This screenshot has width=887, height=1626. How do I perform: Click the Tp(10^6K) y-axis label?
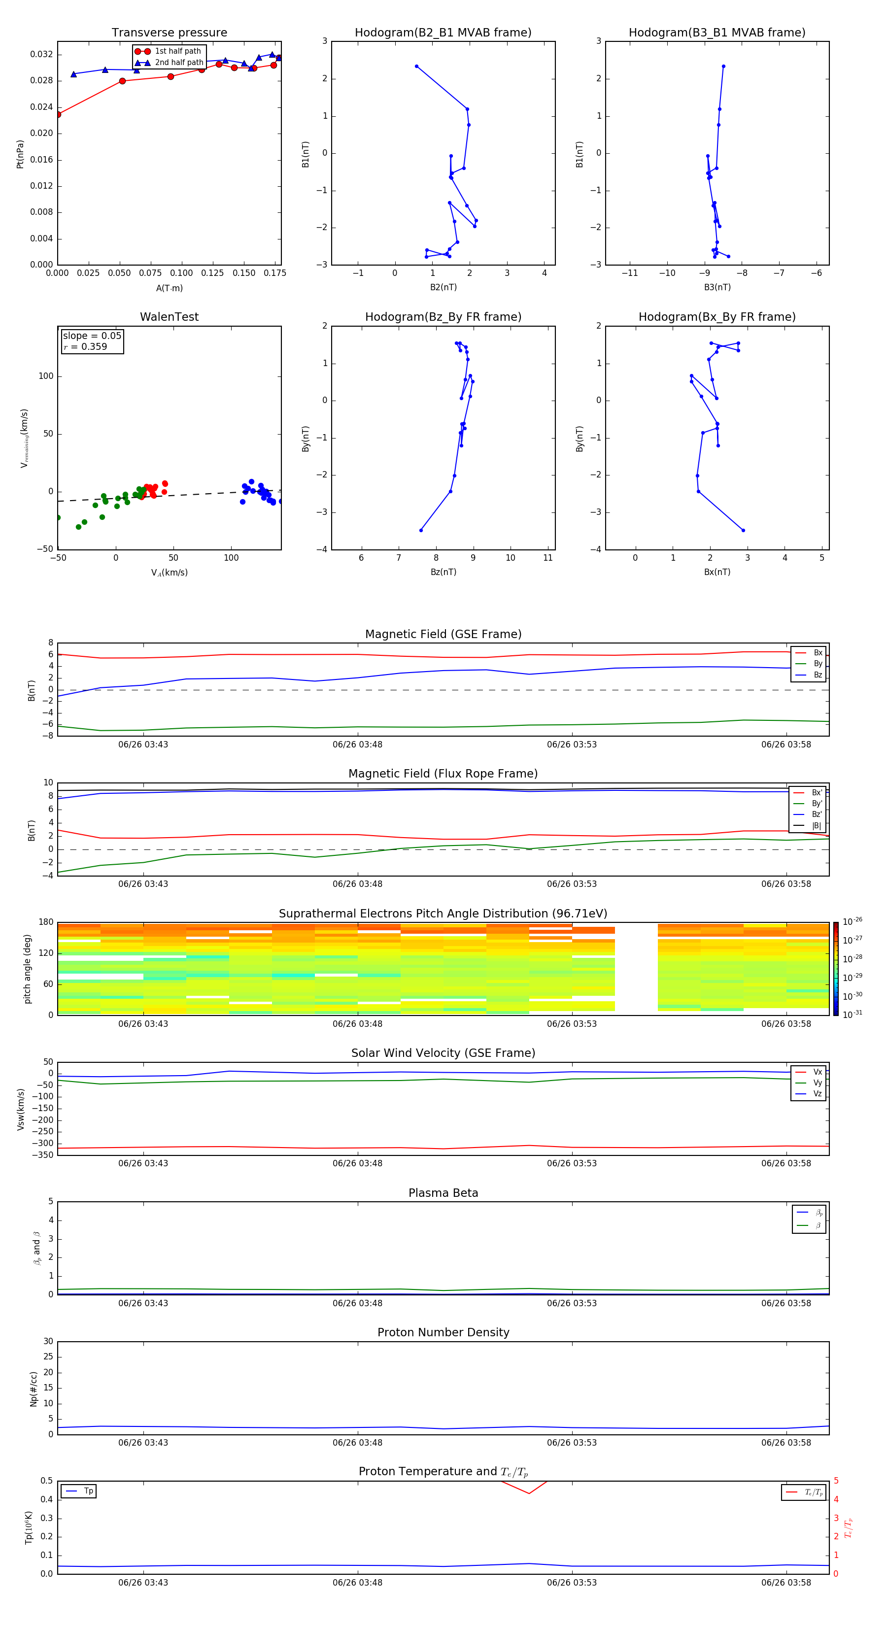29,1527
